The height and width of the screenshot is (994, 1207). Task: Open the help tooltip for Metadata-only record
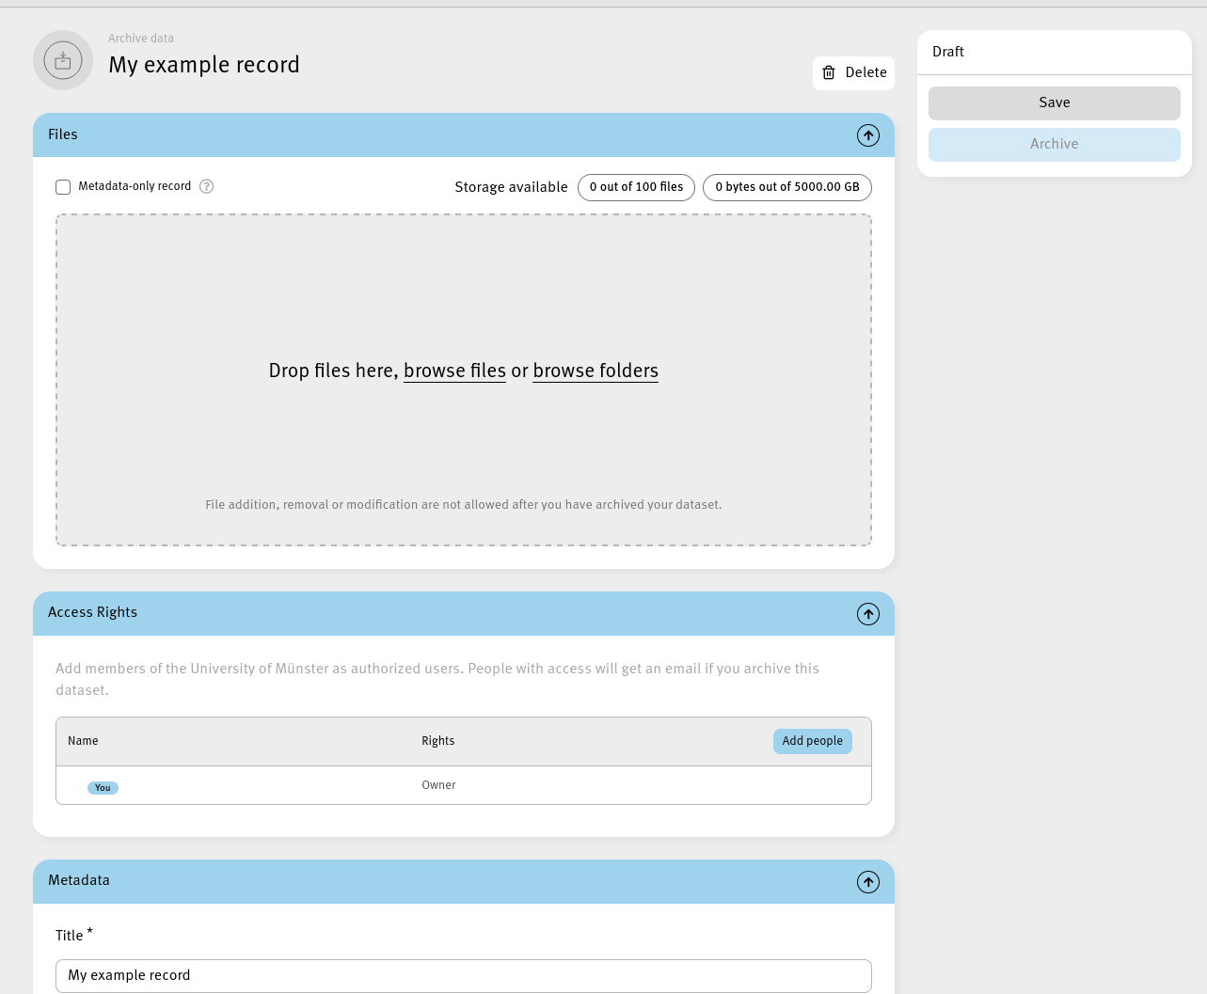[206, 186]
